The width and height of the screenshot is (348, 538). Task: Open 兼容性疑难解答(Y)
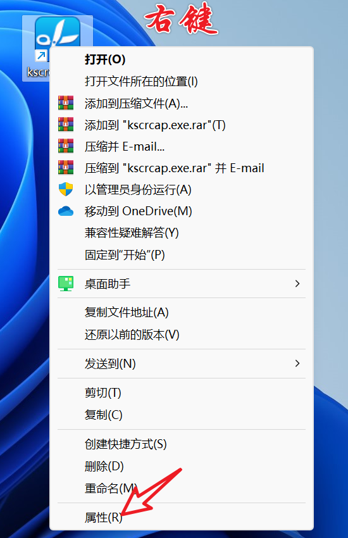[132, 233]
